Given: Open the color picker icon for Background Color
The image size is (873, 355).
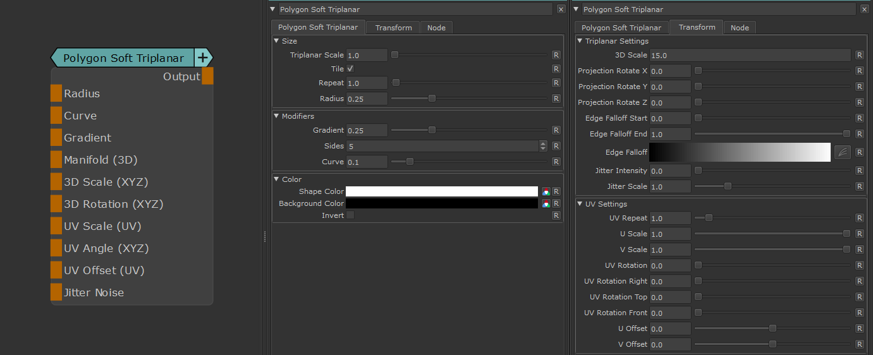Looking at the screenshot, I should pos(546,203).
